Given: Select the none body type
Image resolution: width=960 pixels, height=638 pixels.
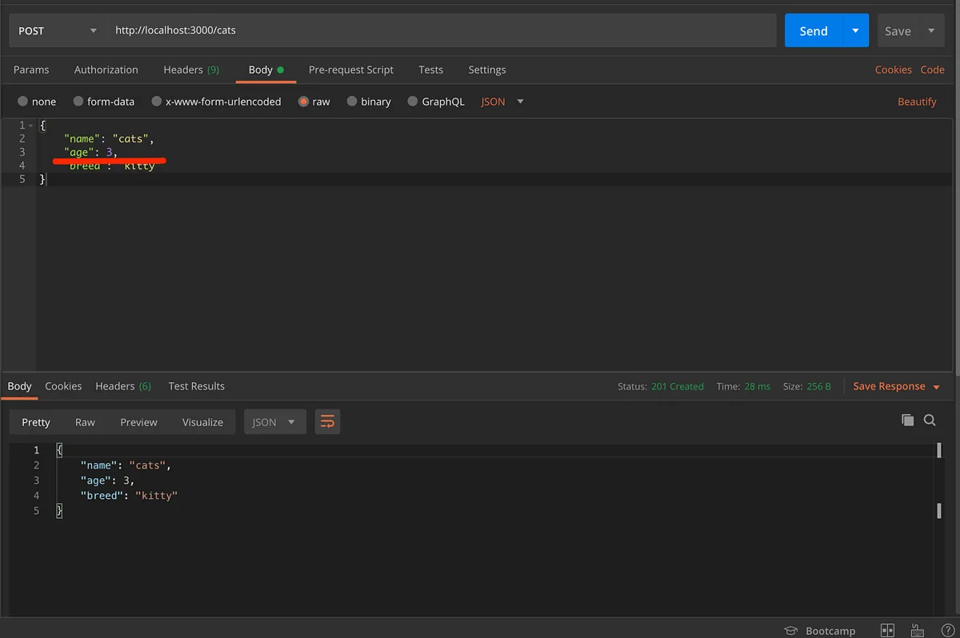Looking at the screenshot, I should pos(37,102).
